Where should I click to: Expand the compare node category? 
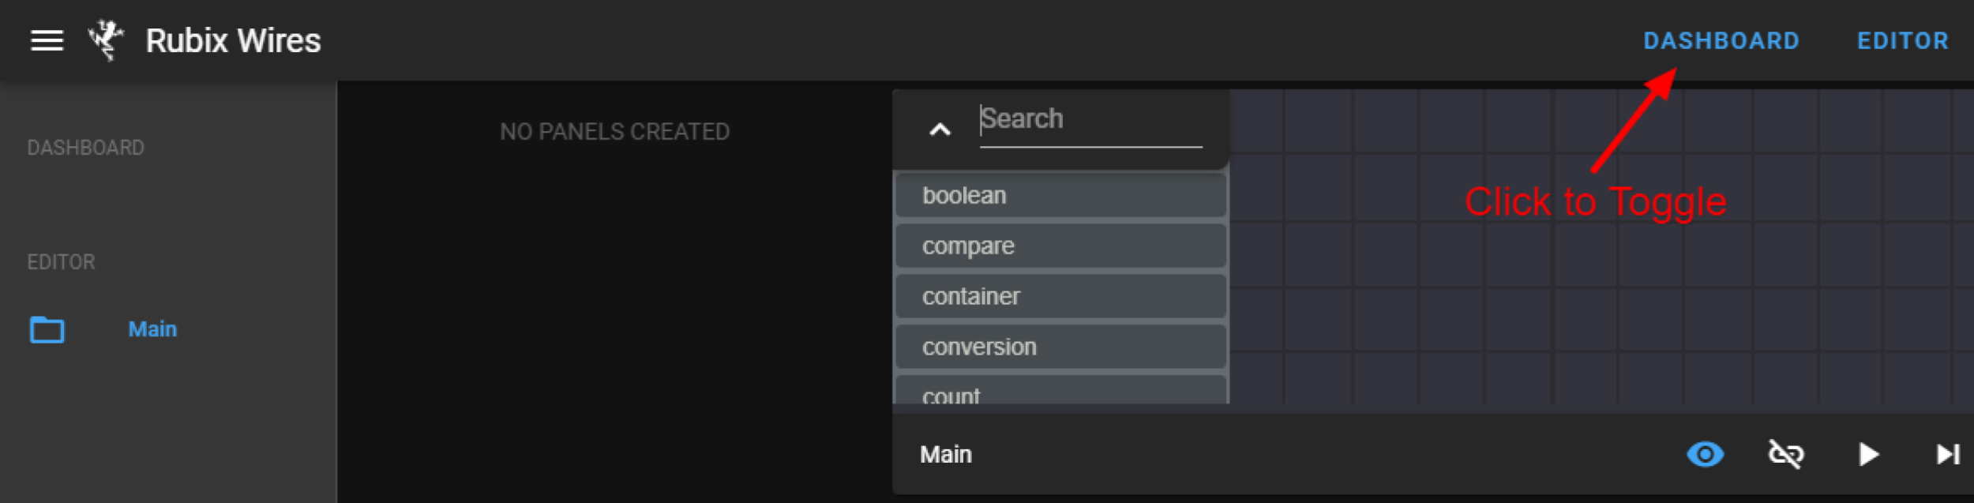[x=1060, y=246]
